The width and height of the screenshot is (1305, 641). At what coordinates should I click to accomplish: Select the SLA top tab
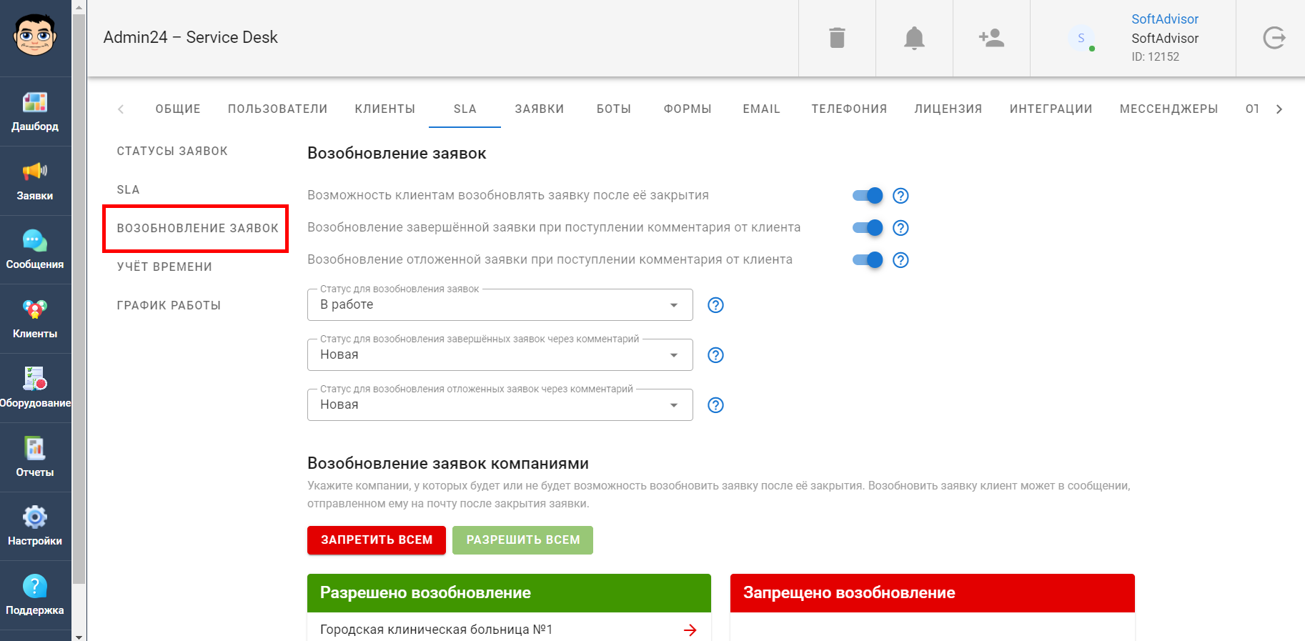point(465,109)
